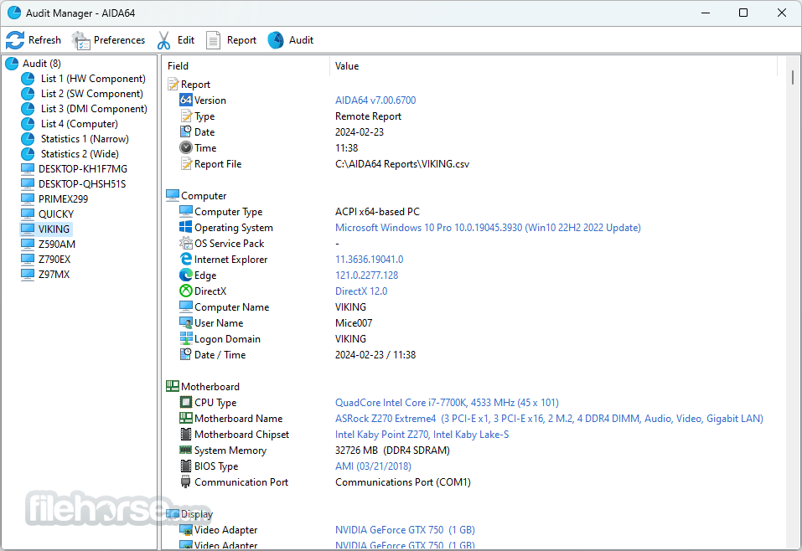Click the Communication Port plug icon
Image resolution: width=802 pixels, height=551 pixels.
pos(186,482)
